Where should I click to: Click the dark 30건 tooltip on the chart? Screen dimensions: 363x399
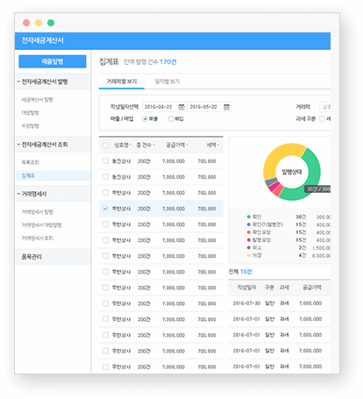pyautogui.click(x=317, y=189)
